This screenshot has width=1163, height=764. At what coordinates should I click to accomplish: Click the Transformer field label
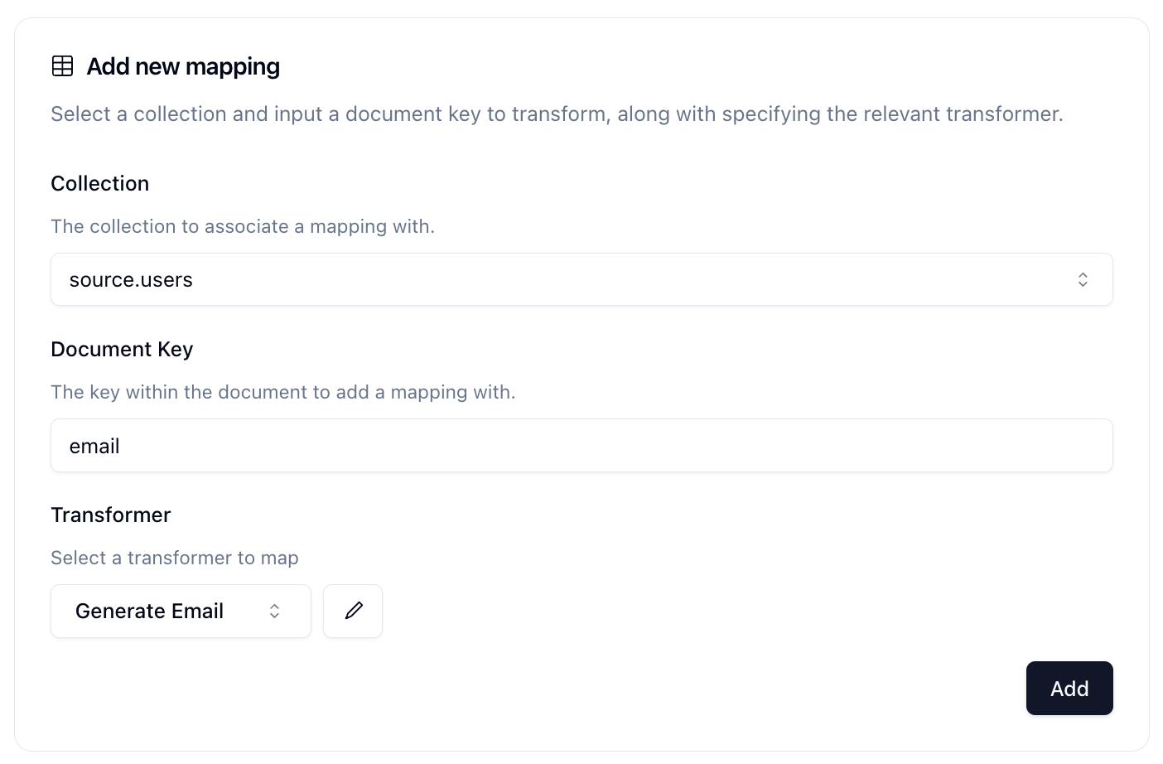tap(111, 515)
